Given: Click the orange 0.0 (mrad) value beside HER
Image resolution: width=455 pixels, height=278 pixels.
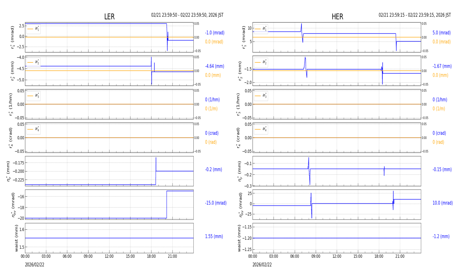Looking at the screenshot, I should tap(441, 42).
